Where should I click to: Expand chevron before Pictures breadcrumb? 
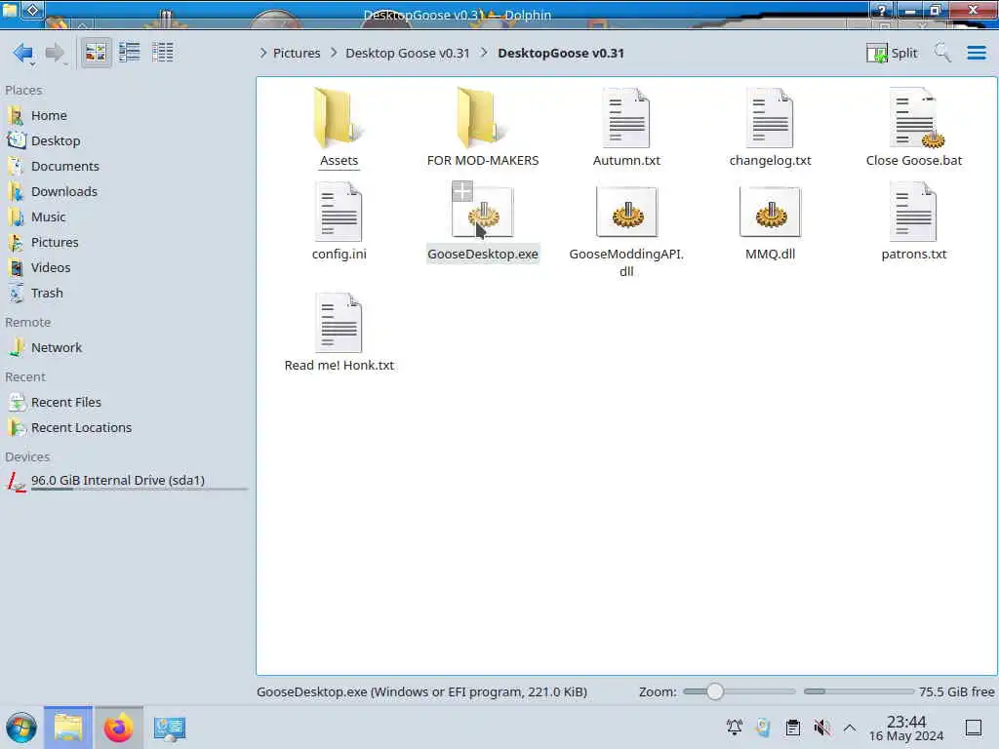point(263,53)
